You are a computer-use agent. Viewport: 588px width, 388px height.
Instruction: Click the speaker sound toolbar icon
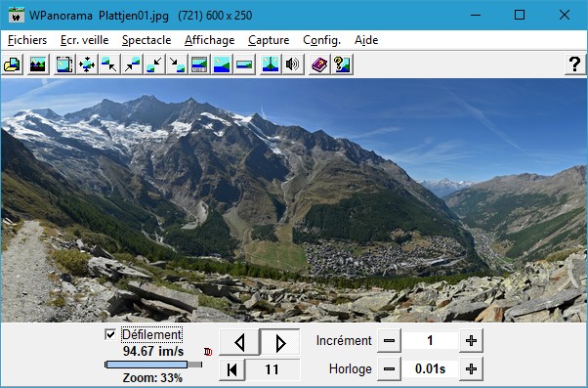pos(293,65)
